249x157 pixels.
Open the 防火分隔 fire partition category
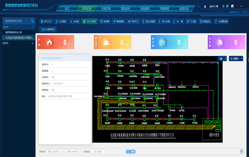click(164, 21)
